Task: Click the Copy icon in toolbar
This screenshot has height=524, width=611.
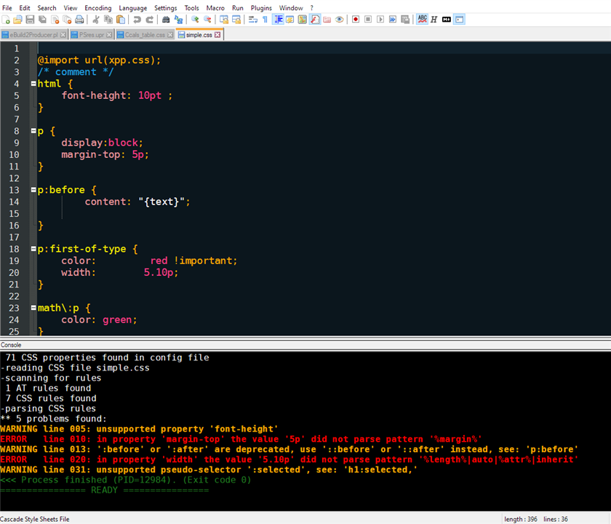Action: [x=108, y=20]
